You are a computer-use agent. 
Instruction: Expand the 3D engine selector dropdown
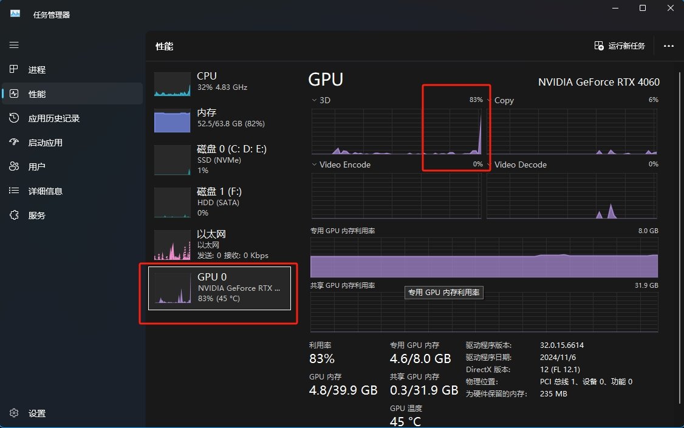coord(313,100)
